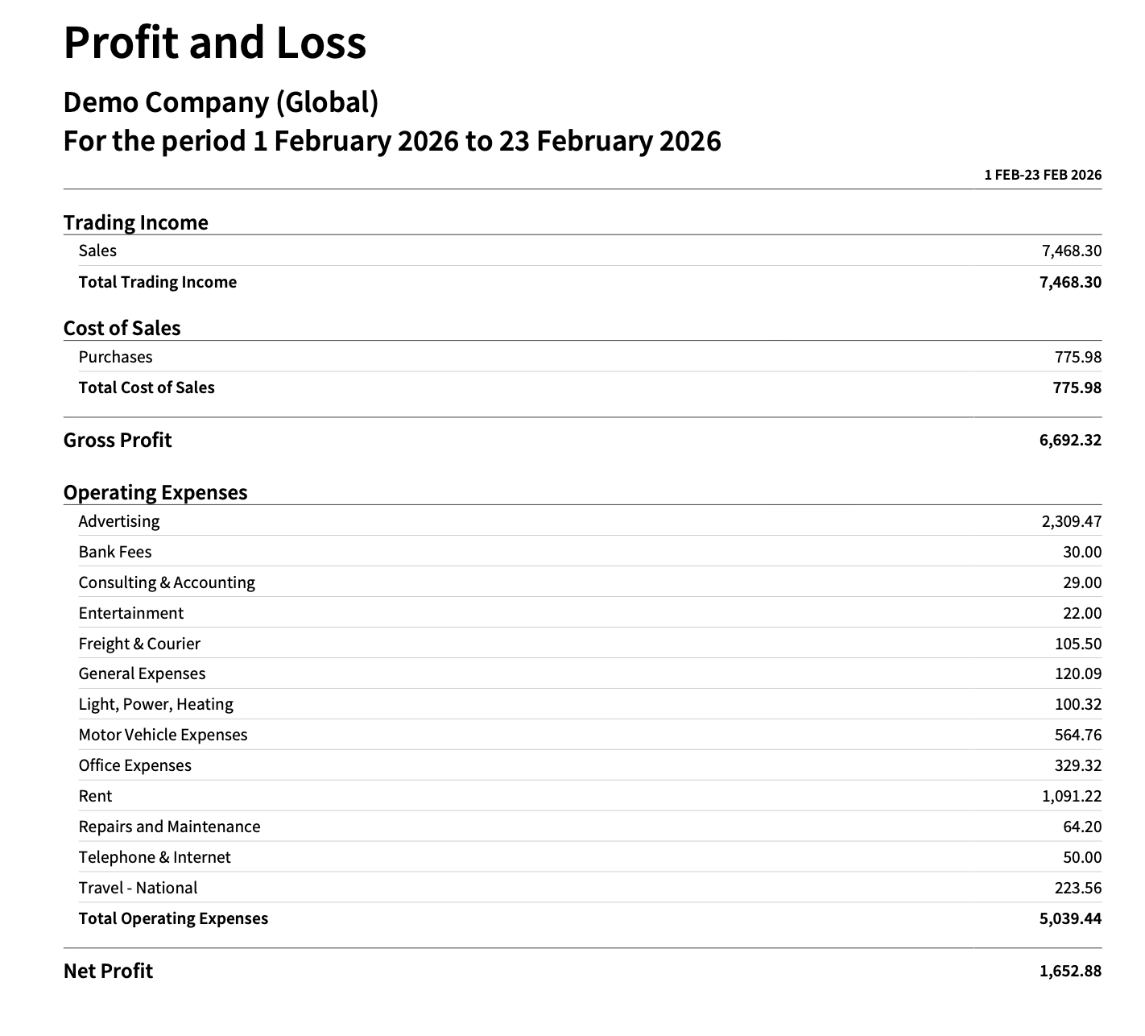Screen dimensions: 1145x1036
Task: Click the Entertainment expense row
Action: (582, 613)
